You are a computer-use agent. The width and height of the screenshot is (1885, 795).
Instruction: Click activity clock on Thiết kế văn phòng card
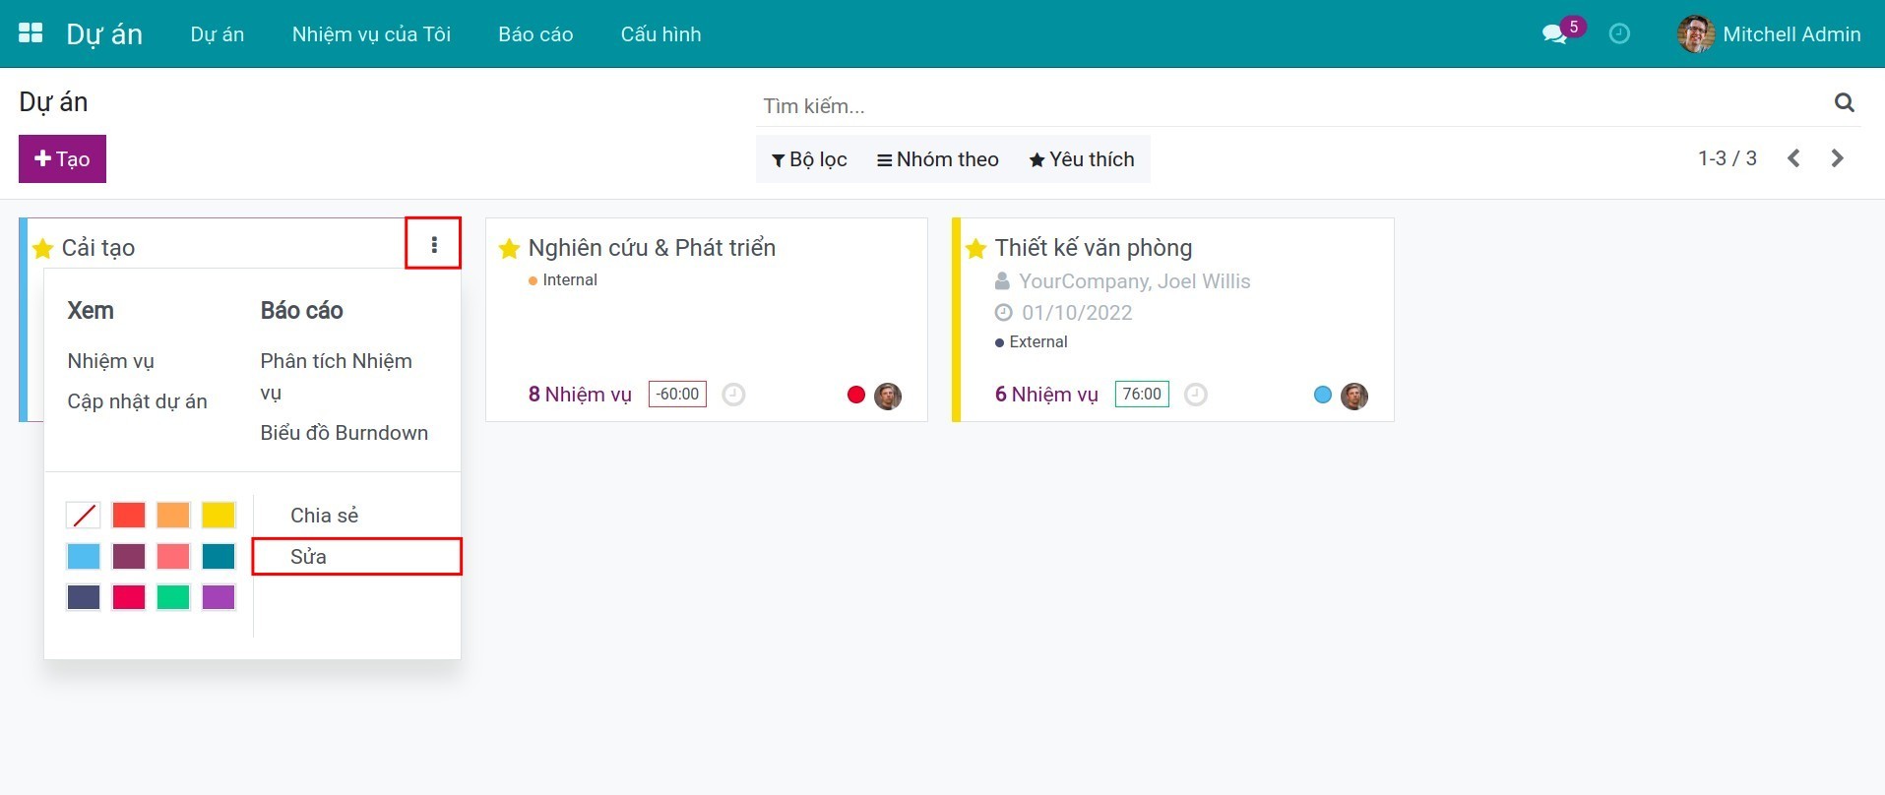click(1195, 395)
